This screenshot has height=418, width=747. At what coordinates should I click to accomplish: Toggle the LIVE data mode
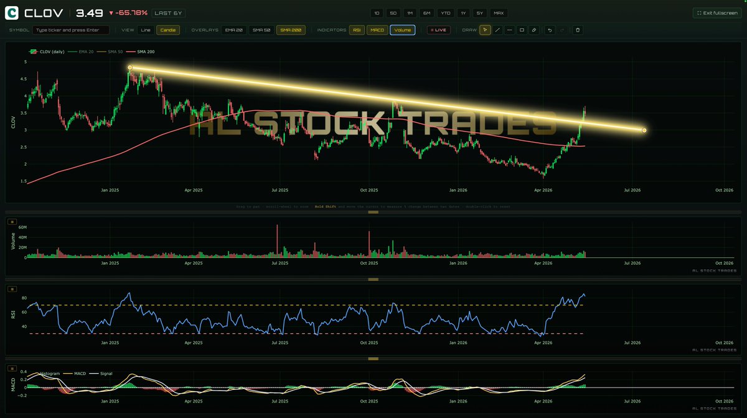coord(439,29)
